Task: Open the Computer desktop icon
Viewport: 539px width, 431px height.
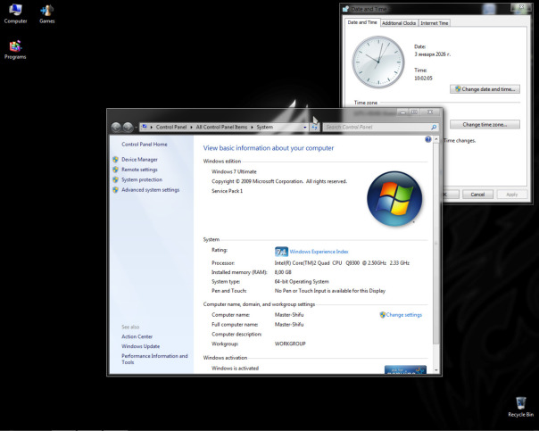Action: [16, 12]
